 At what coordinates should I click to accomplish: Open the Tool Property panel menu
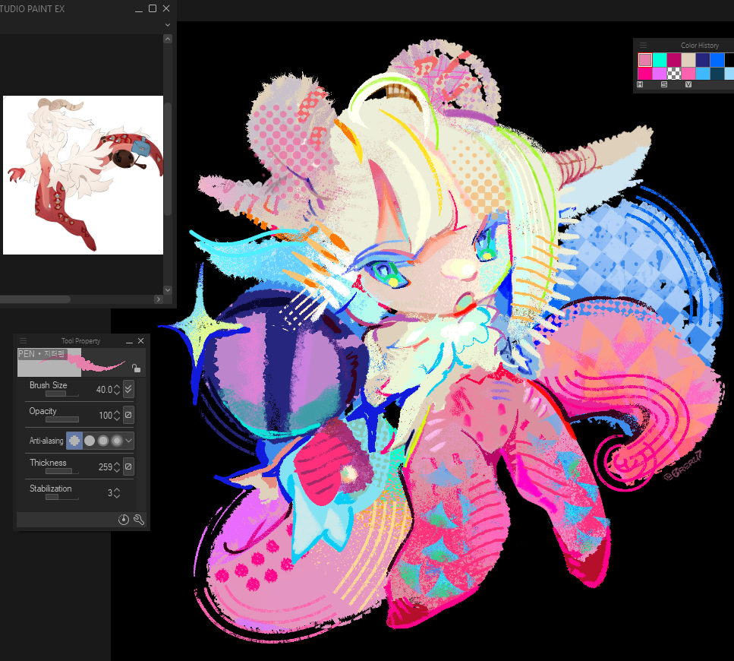23,341
